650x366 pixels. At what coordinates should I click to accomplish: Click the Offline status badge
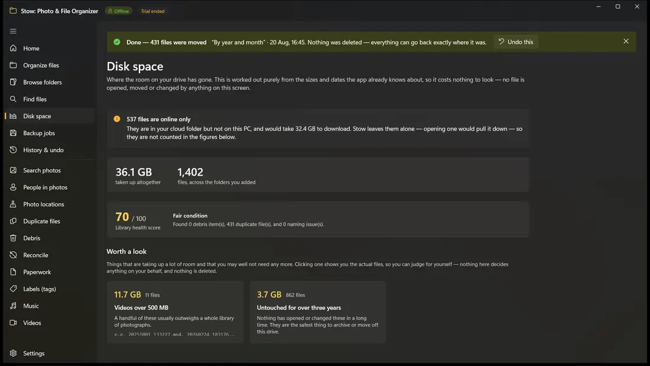(119, 11)
